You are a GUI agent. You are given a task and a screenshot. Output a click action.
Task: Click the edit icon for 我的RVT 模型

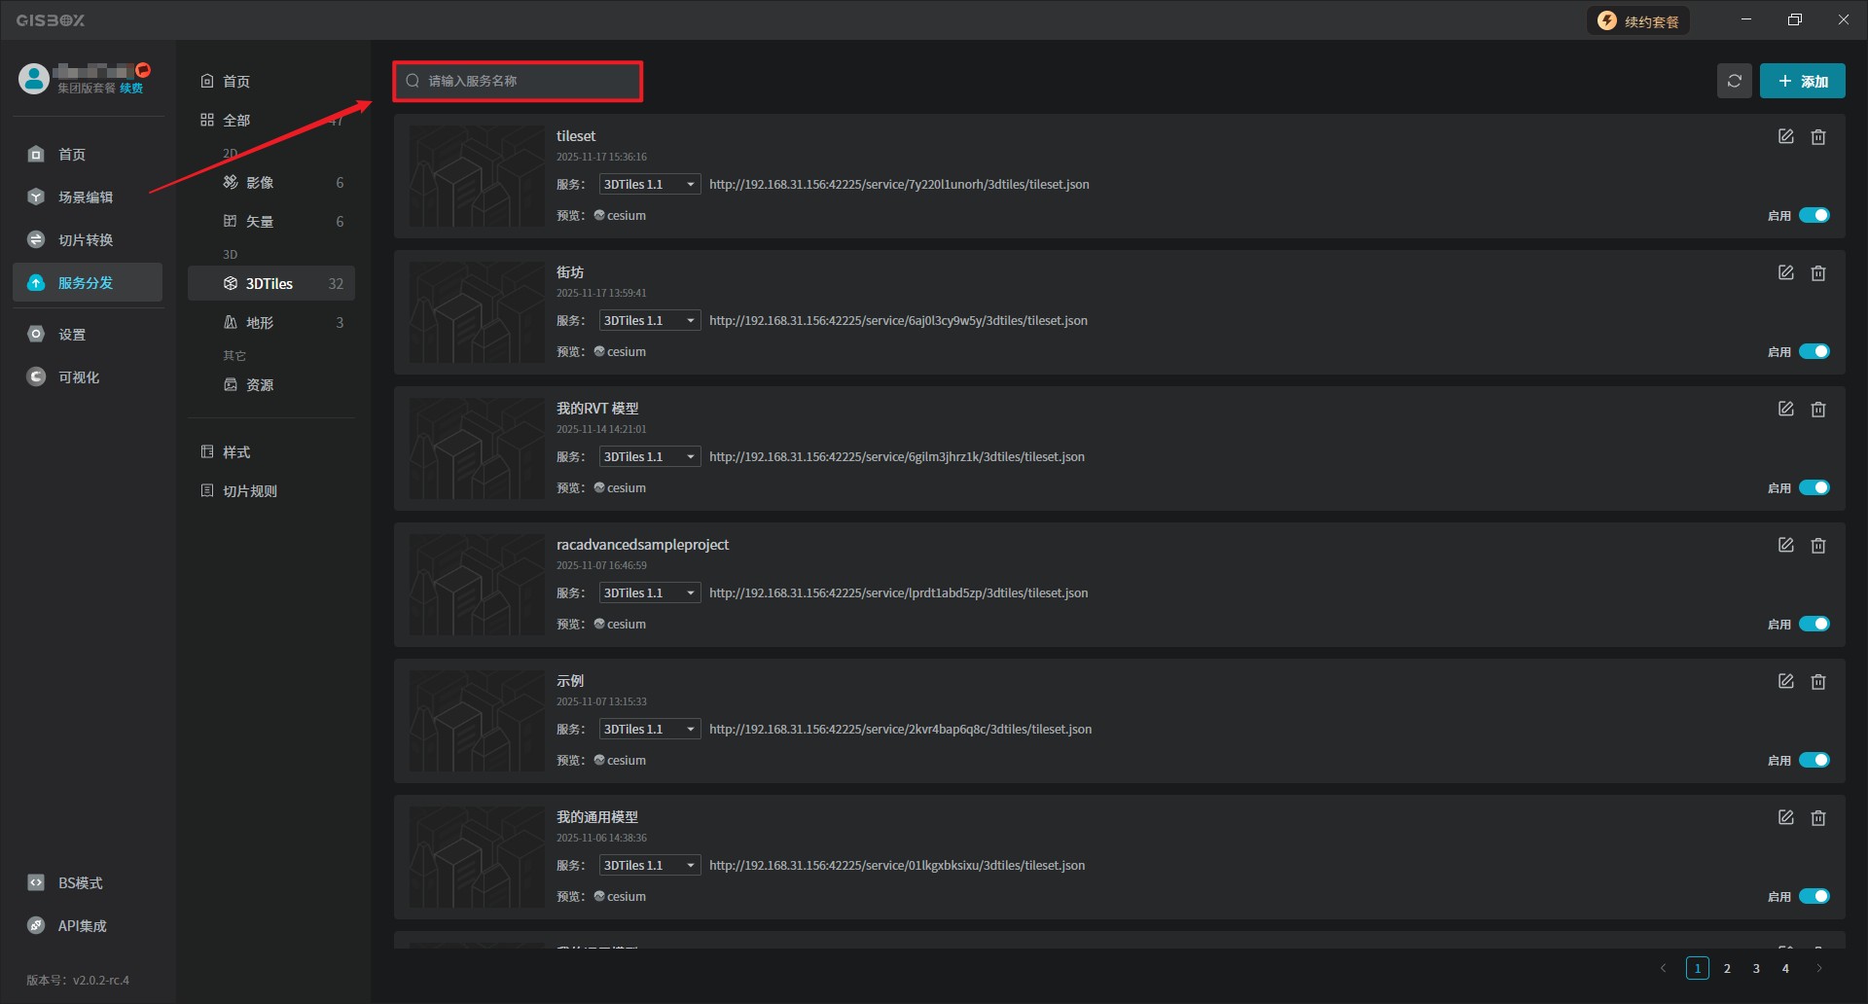point(1785,410)
